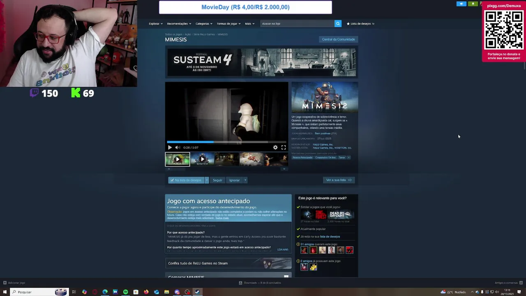Select the third dark corridor screenshot thumbnail
Viewport: 526px width, 296px height.
tap(227, 159)
